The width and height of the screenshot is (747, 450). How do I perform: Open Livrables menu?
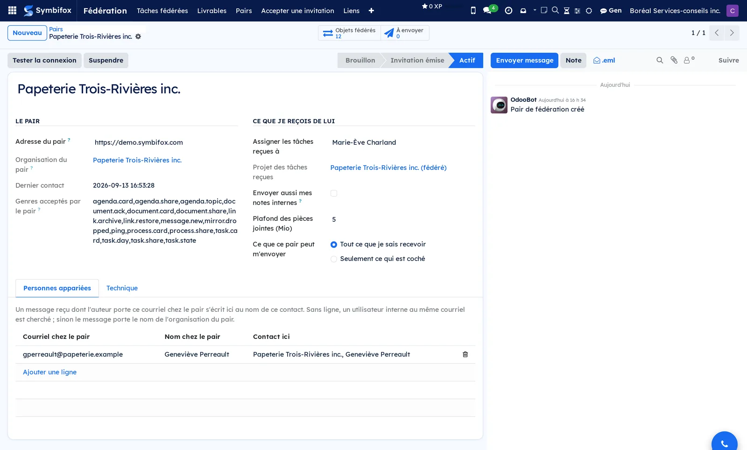click(212, 11)
